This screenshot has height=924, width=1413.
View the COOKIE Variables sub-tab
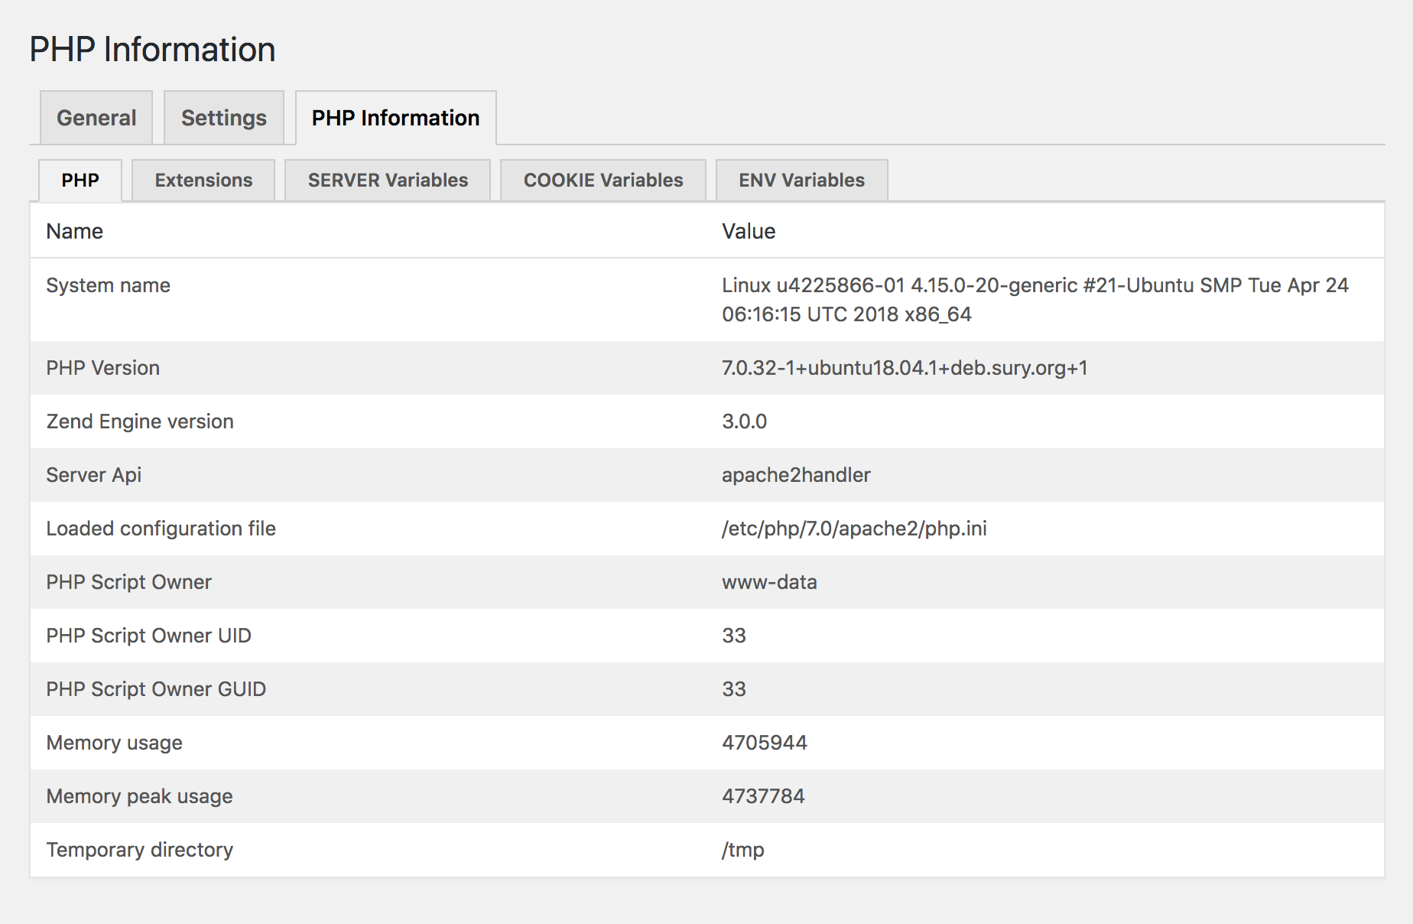[603, 180]
